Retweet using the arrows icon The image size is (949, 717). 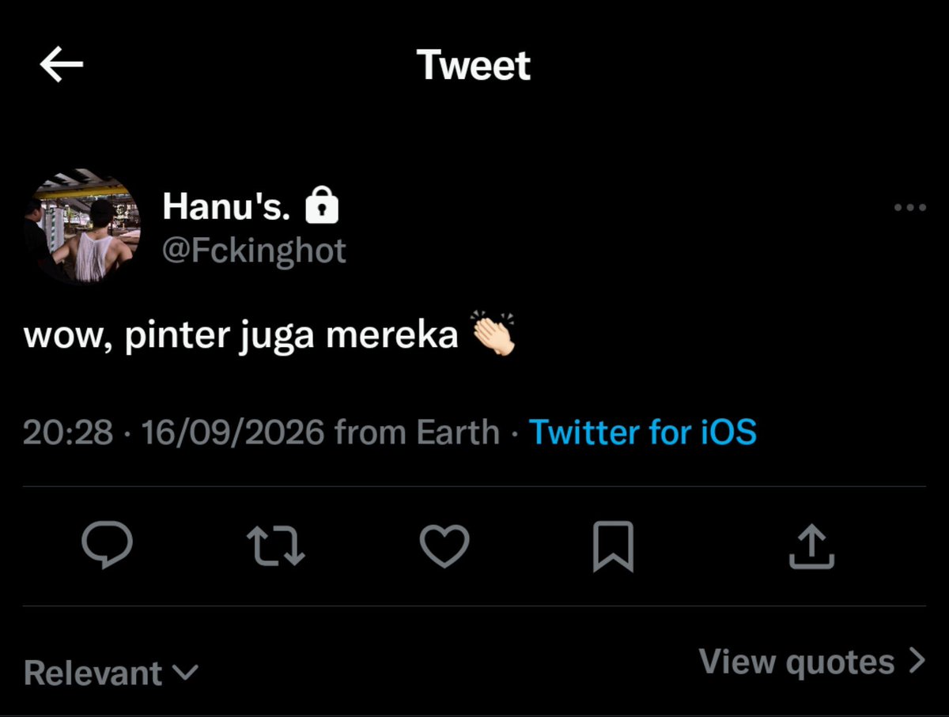click(x=276, y=546)
